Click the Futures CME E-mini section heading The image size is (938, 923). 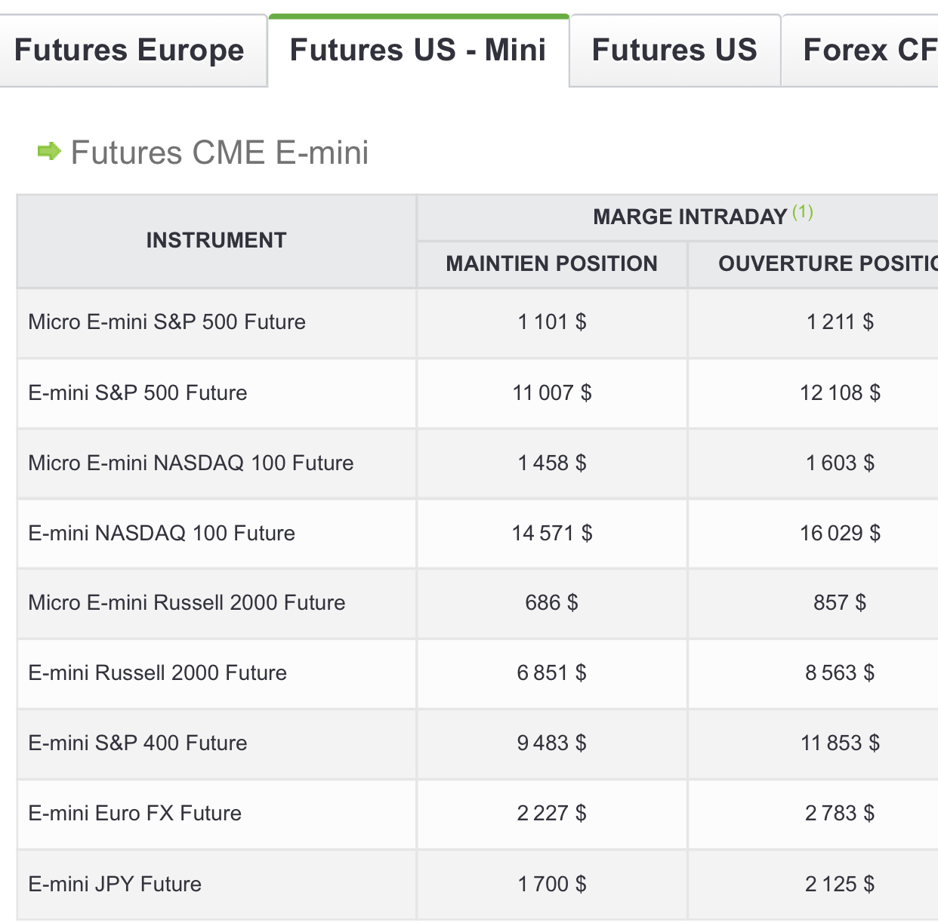[x=219, y=152]
